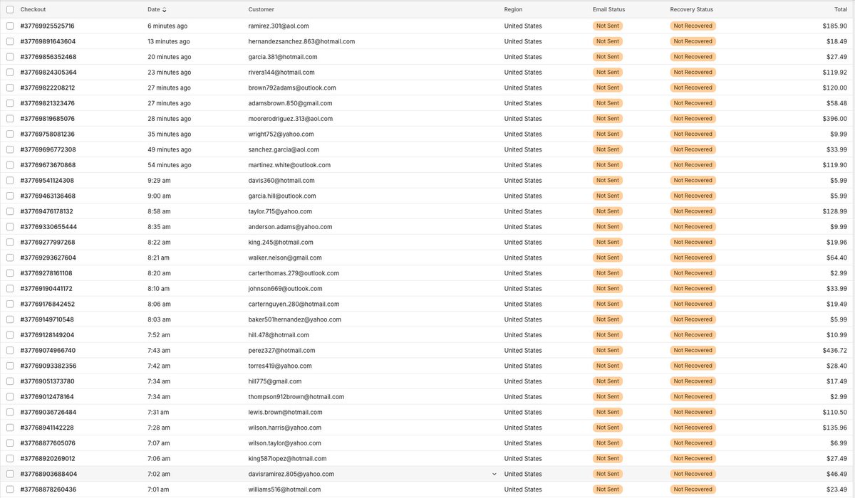Tick the select-all checkbox in header
855x498 pixels.
(x=10, y=9)
